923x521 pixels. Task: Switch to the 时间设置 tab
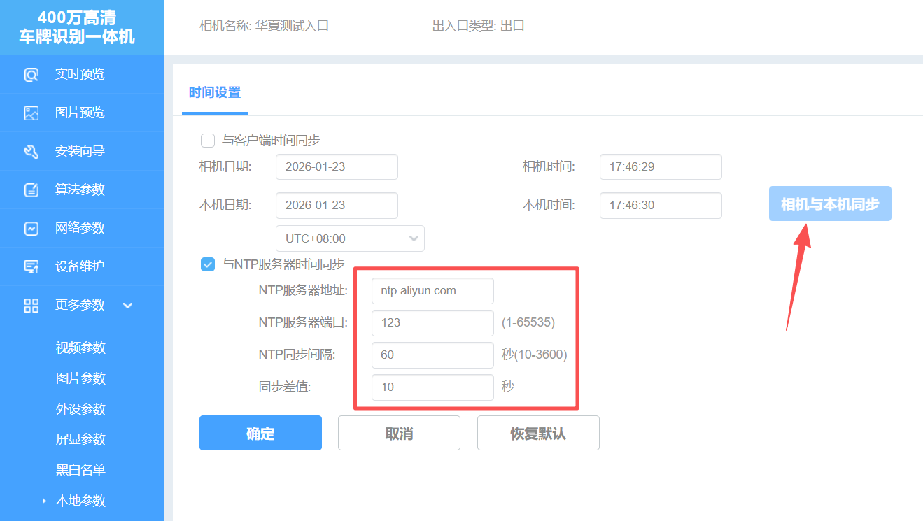(x=214, y=92)
